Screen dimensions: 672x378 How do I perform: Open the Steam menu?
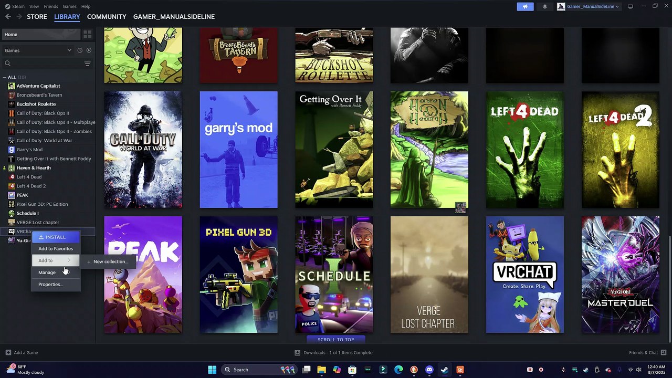coord(15,6)
